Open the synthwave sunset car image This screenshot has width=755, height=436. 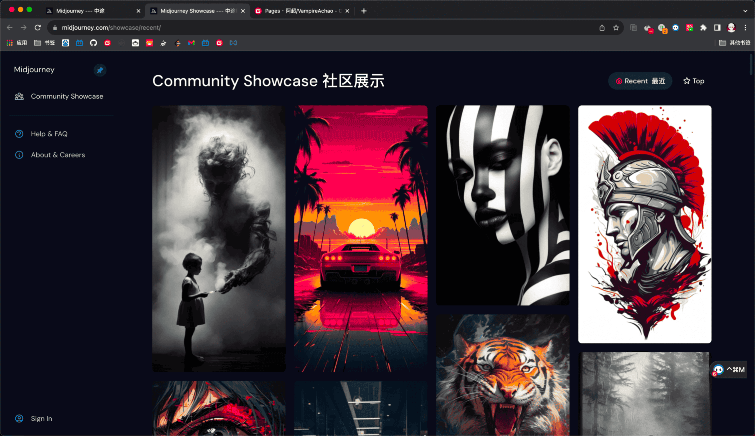361,238
